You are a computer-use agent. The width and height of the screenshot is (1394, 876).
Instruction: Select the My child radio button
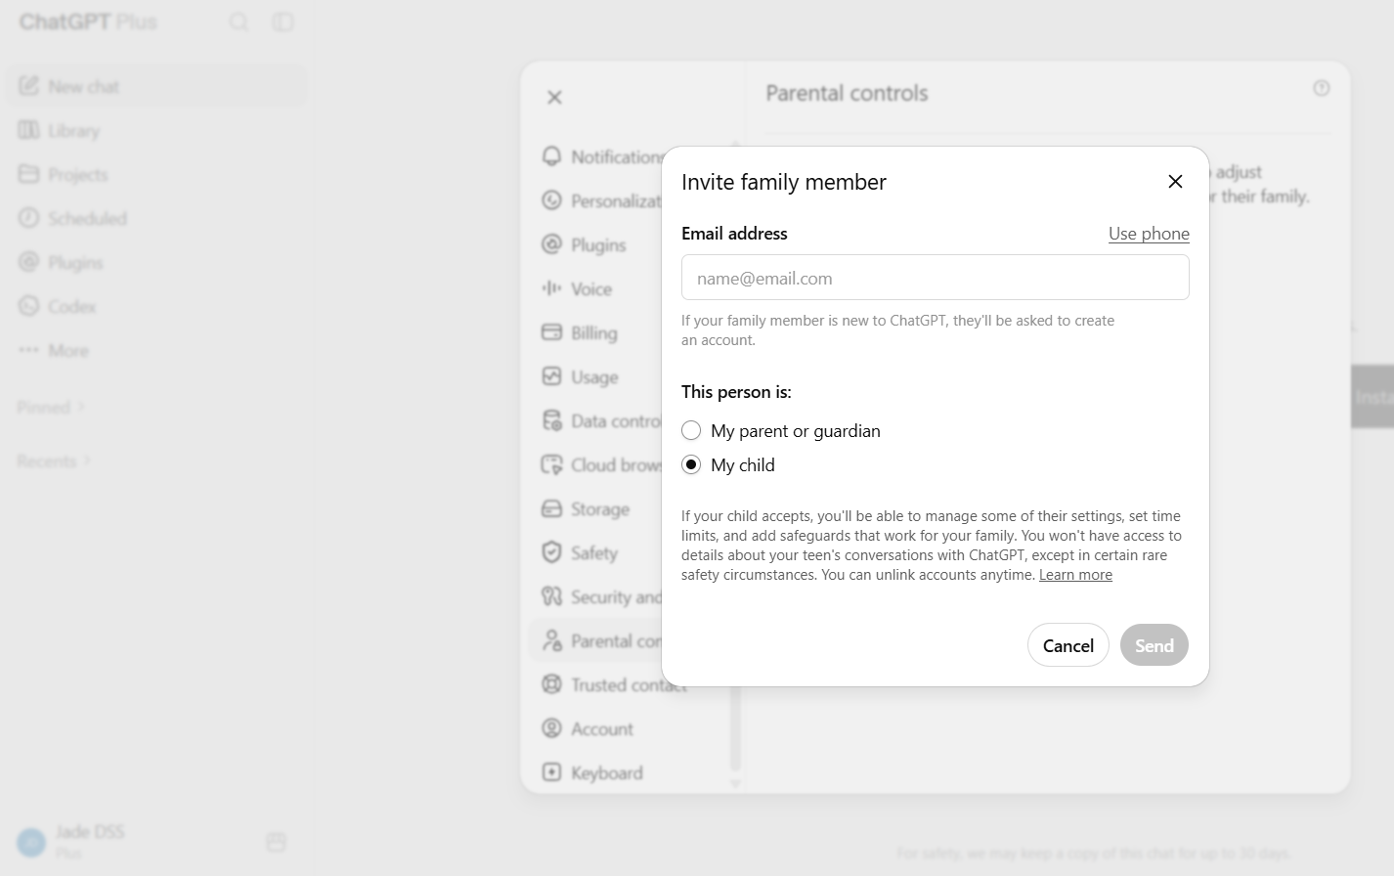tap(691, 464)
